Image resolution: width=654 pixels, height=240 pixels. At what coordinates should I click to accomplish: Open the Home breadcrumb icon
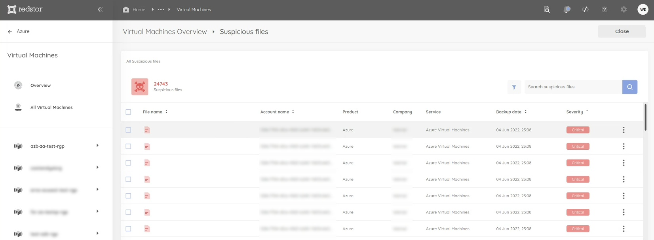coord(126,10)
